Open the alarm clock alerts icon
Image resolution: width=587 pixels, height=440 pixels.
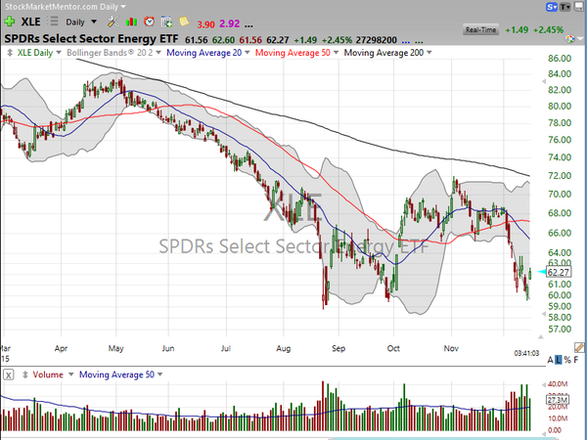[149, 22]
